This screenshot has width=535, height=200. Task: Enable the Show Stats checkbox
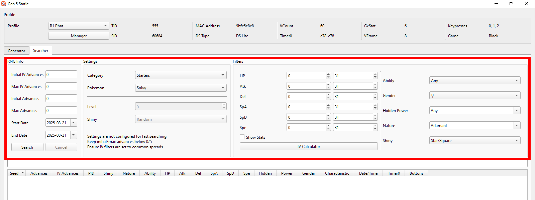pos(242,137)
